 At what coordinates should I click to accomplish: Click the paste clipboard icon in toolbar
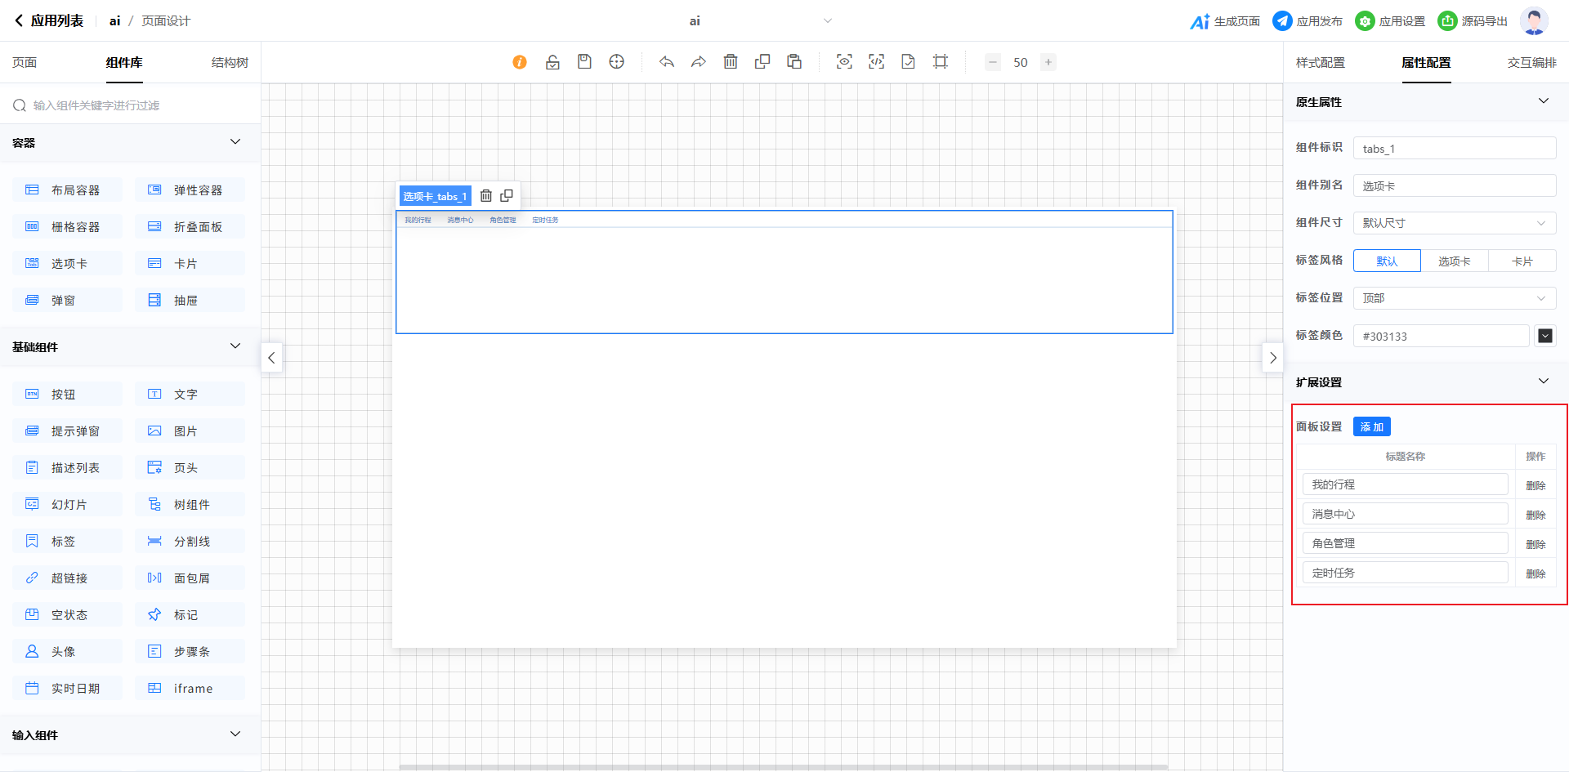coord(794,62)
